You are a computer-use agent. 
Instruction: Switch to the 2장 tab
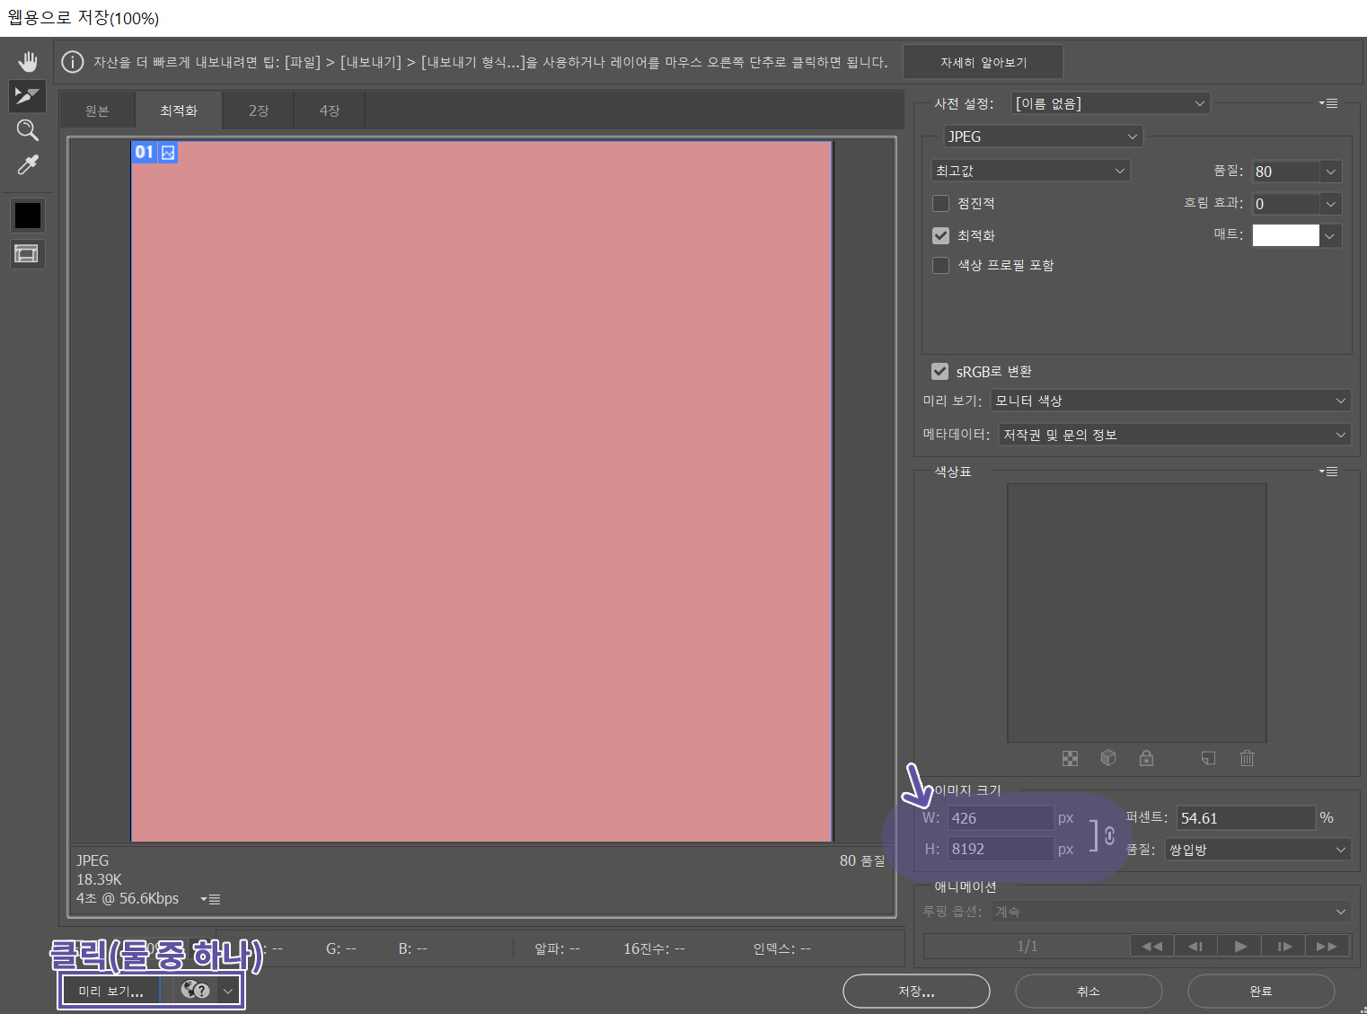tap(259, 110)
